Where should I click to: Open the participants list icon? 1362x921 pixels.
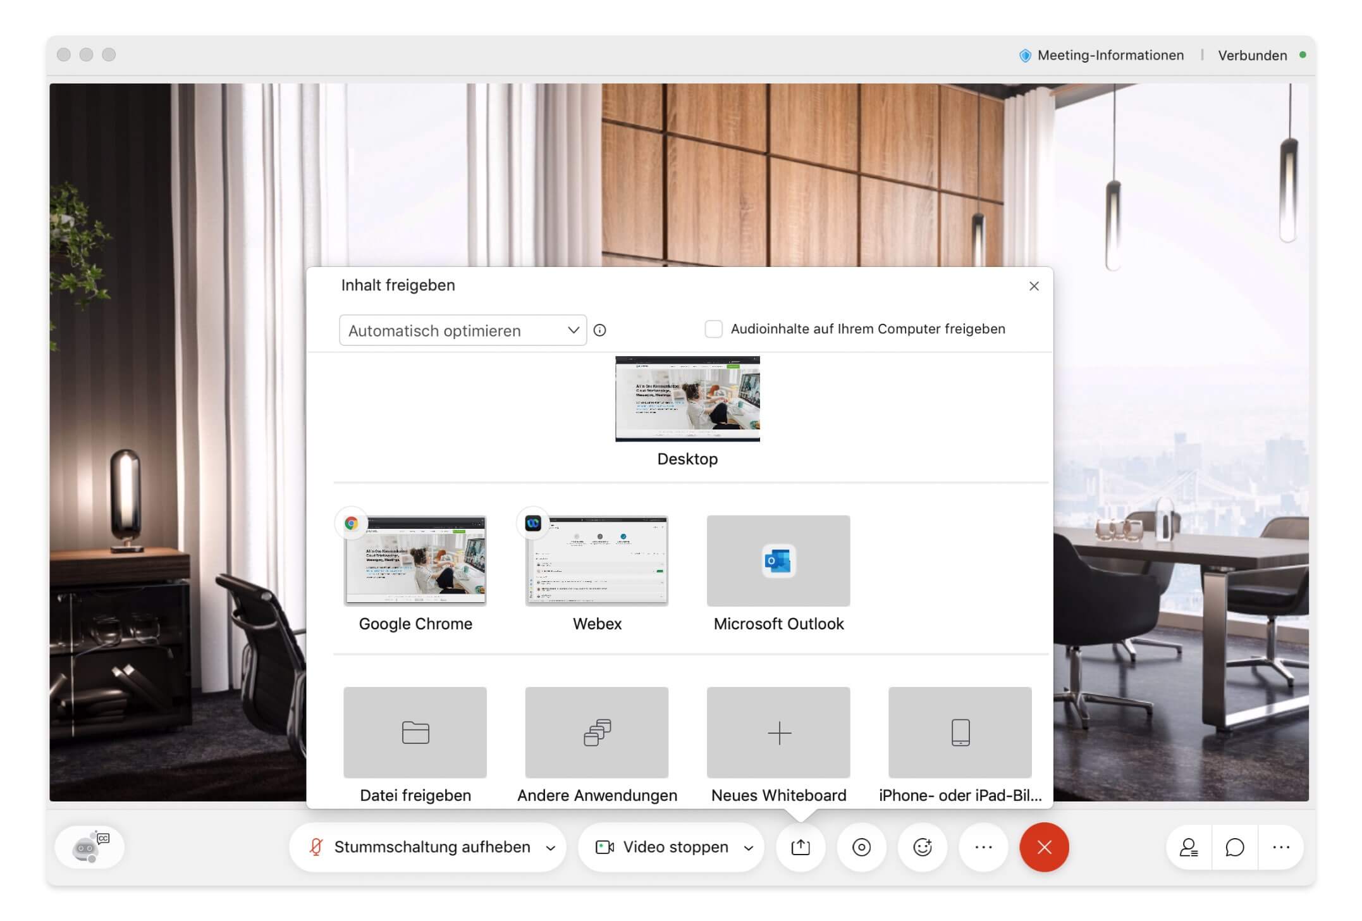[x=1188, y=847]
